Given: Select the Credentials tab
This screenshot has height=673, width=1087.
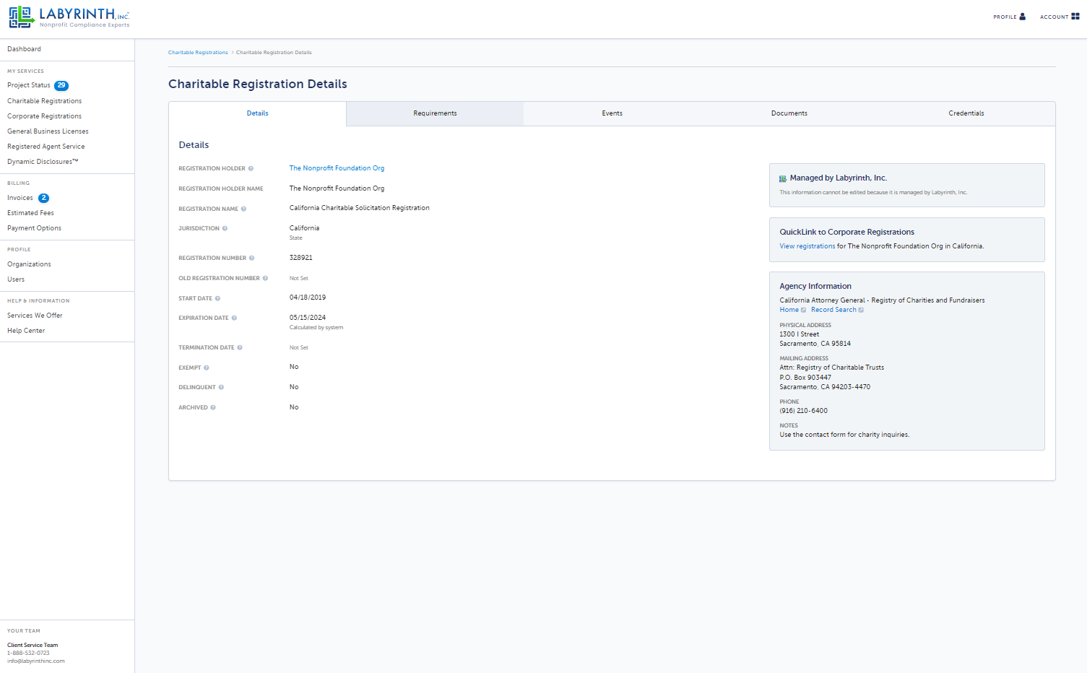Looking at the screenshot, I should tap(966, 113).
